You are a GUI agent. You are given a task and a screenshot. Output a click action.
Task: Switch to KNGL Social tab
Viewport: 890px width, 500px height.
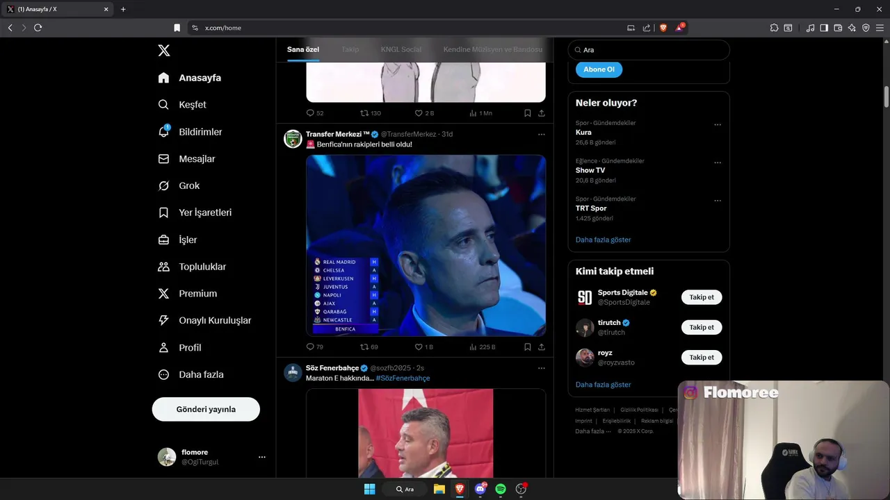coord(401,49)
